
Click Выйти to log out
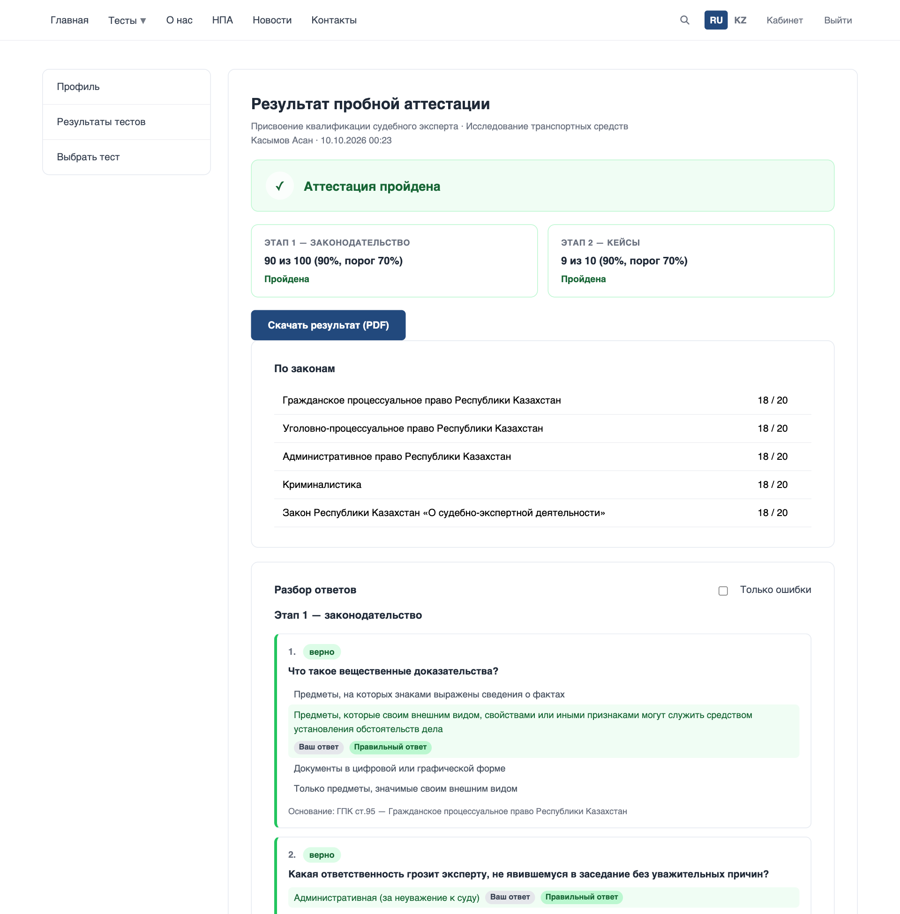tap(838, 20)
